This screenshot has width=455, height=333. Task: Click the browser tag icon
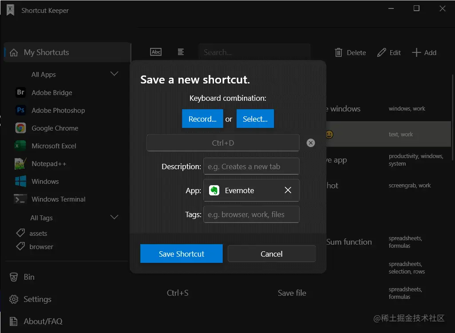tap(20, 246)
